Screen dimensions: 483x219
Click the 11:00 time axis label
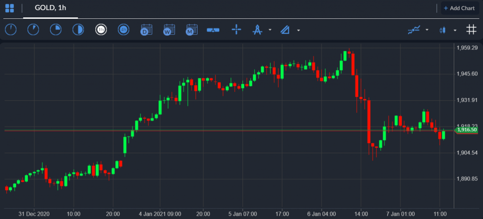point(440,213)
